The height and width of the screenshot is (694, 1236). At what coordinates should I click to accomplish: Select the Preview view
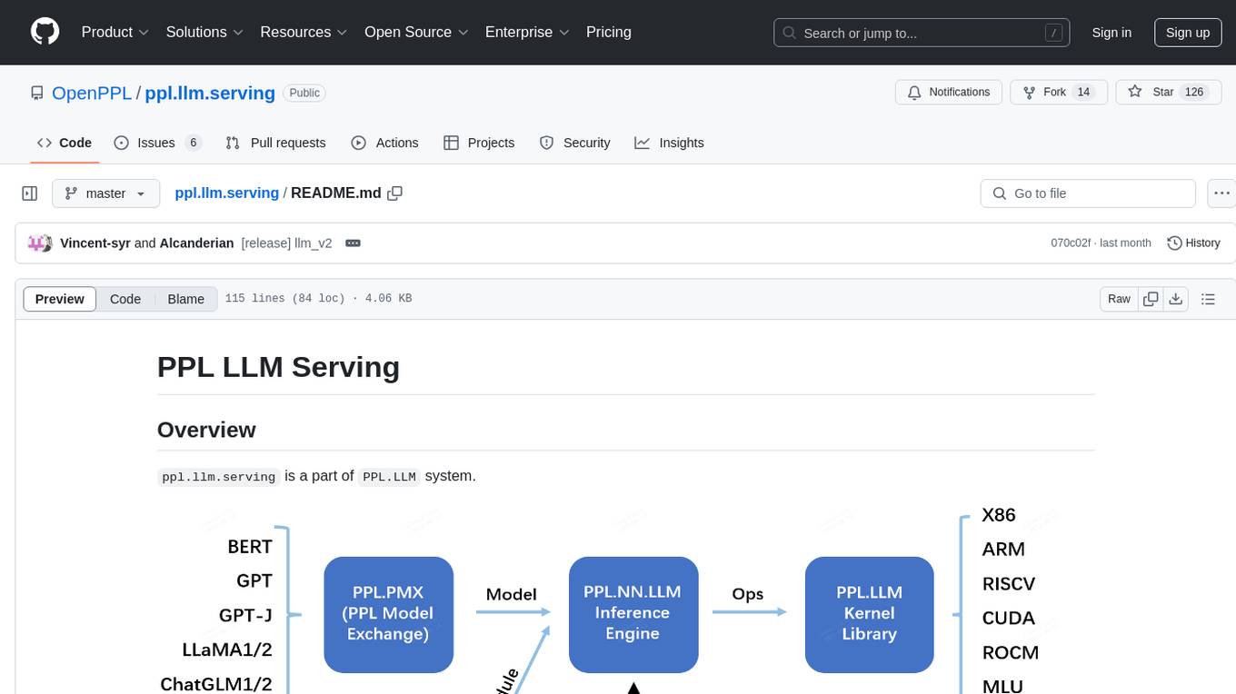[59, 299]
